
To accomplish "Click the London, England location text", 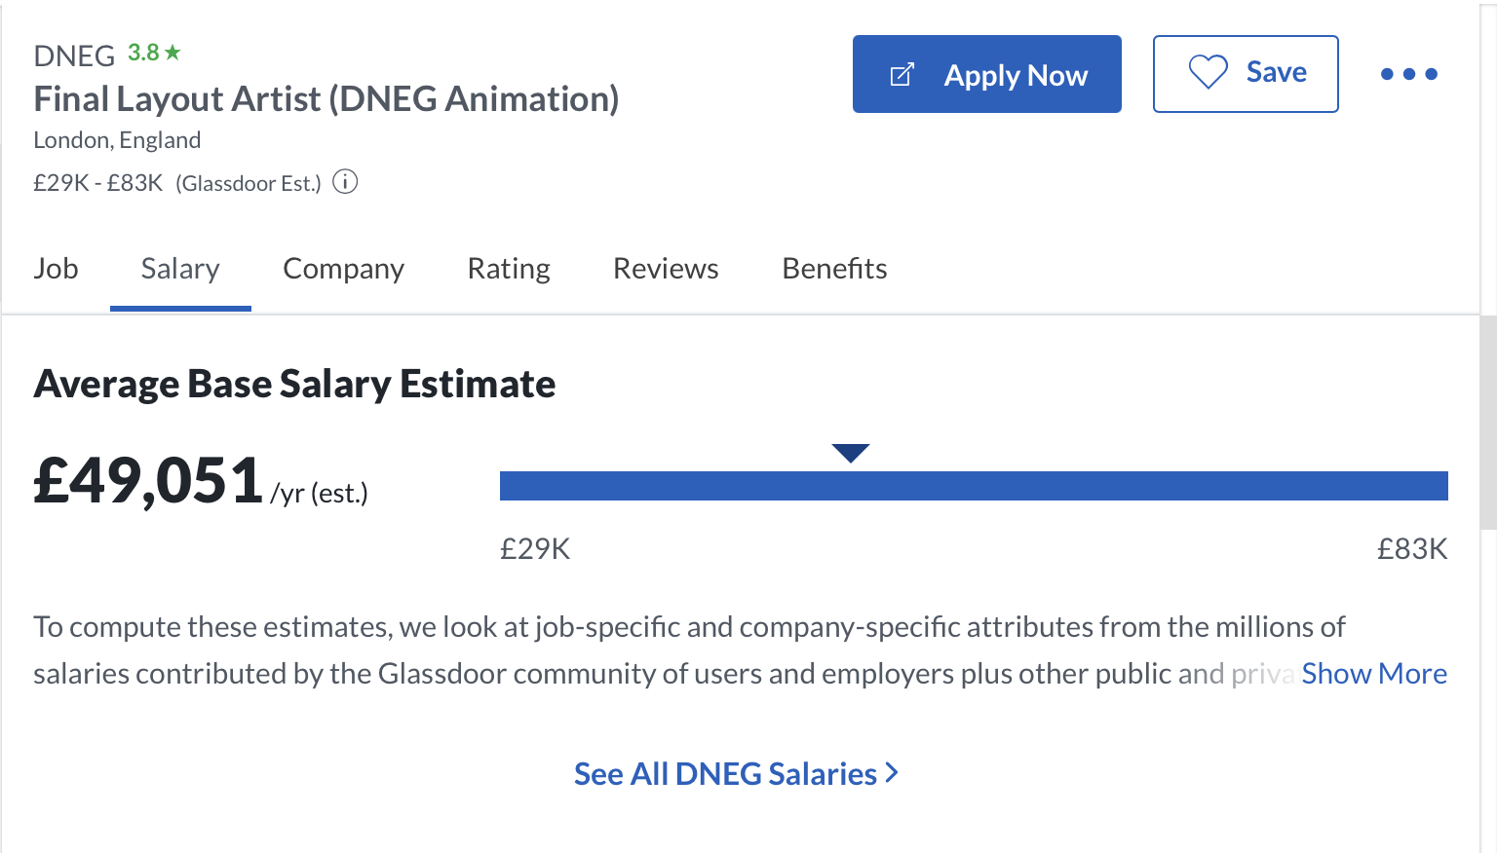I will (x=117, y=140).
